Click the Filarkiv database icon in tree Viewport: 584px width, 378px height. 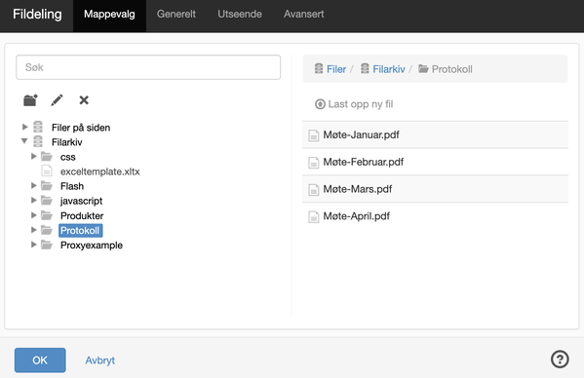tap(38, 142)
